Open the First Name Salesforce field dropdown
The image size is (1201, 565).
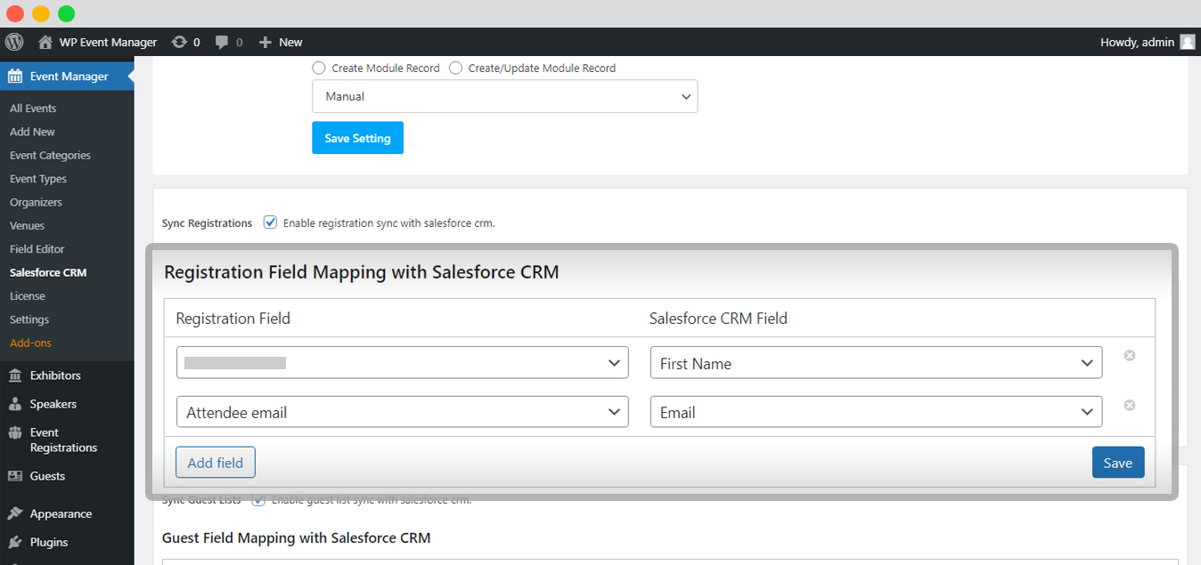coord(876,363)
